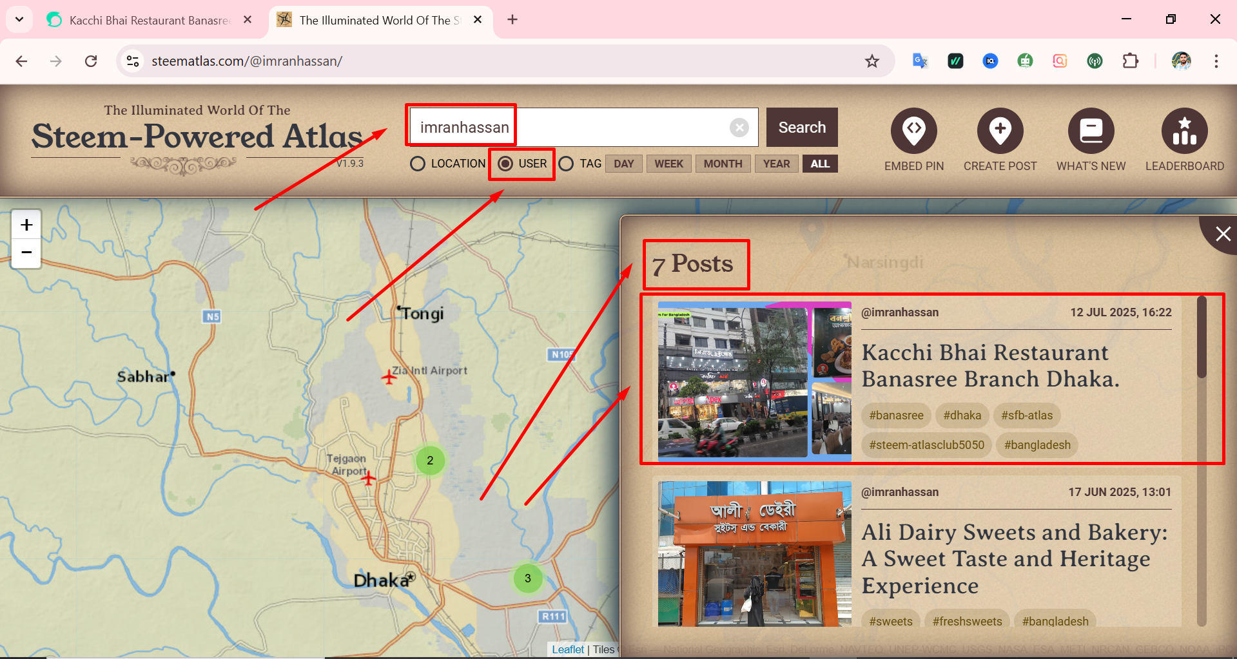Viewport: 1237px width, 659px height.
Task: Clear the search field with the X icon
Action: [739, 128]
